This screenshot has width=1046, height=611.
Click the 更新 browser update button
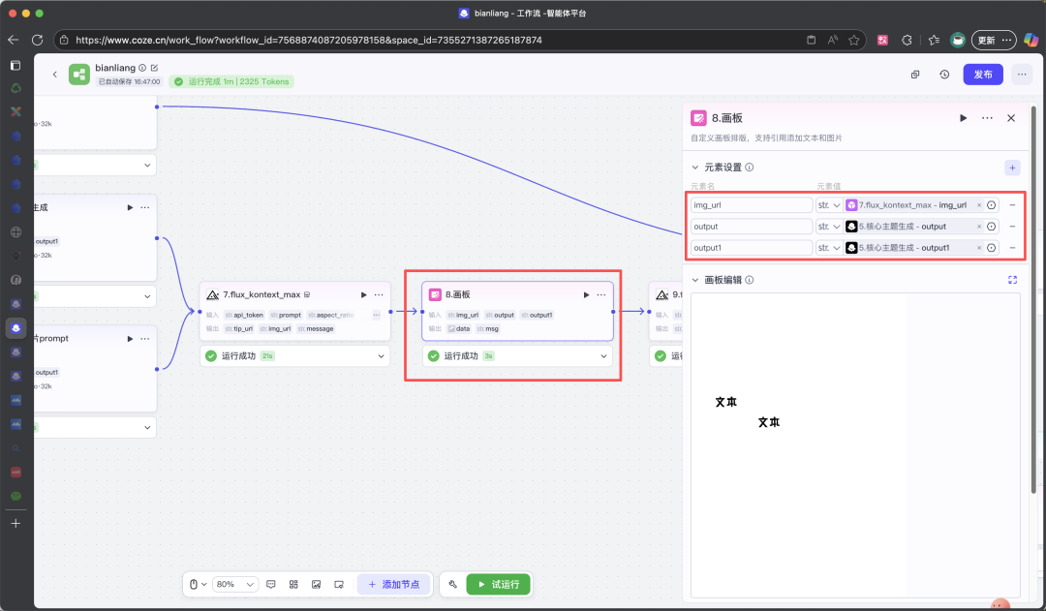(994, 40)
